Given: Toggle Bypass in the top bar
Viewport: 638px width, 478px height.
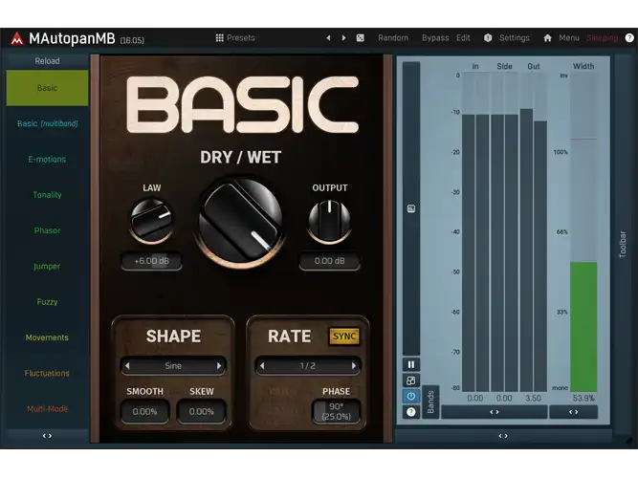Looking at the screenshot, I should [435, 38].
